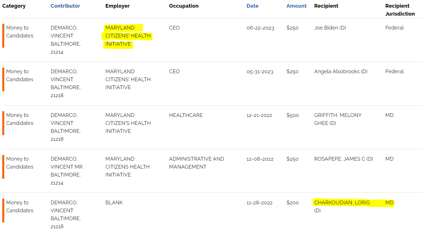Click the BLANK employer entry

tap(114, 203)
